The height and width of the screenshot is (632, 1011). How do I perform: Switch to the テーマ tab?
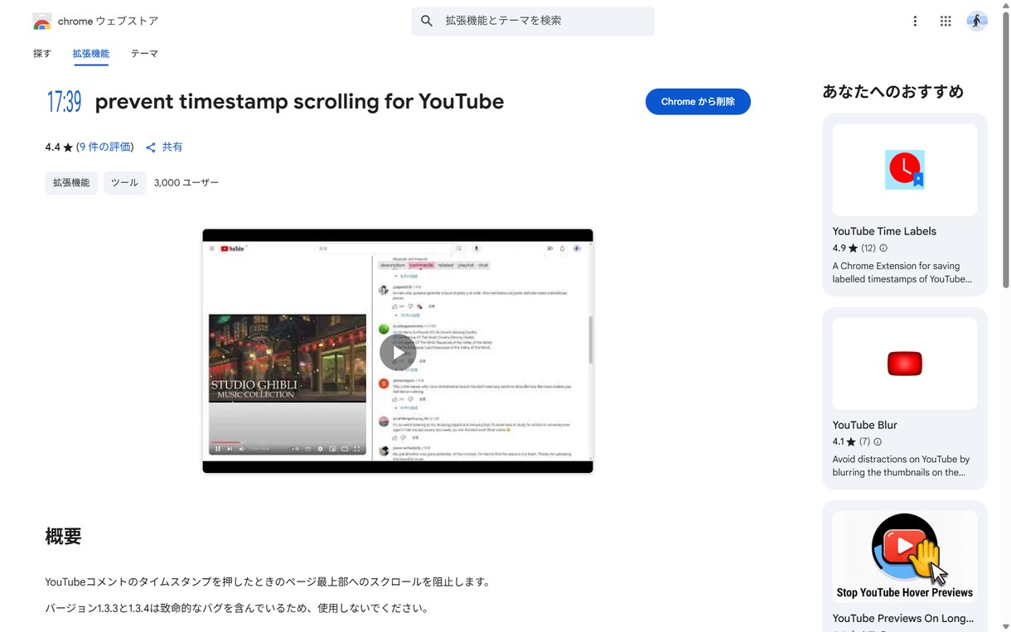(x=144, y=54)
